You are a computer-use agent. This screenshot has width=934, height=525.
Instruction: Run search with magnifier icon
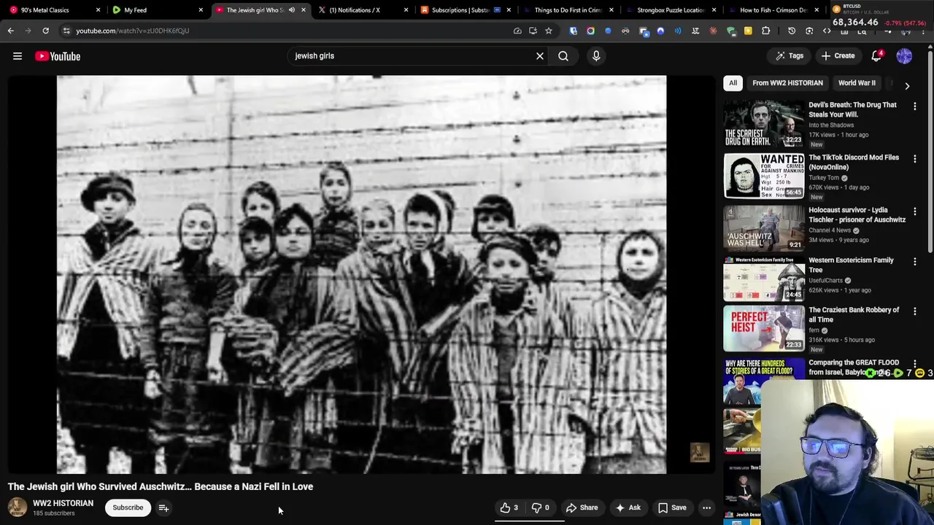coord(563,56)
